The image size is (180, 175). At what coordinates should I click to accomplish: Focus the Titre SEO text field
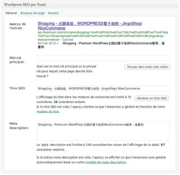click(103, 89)
